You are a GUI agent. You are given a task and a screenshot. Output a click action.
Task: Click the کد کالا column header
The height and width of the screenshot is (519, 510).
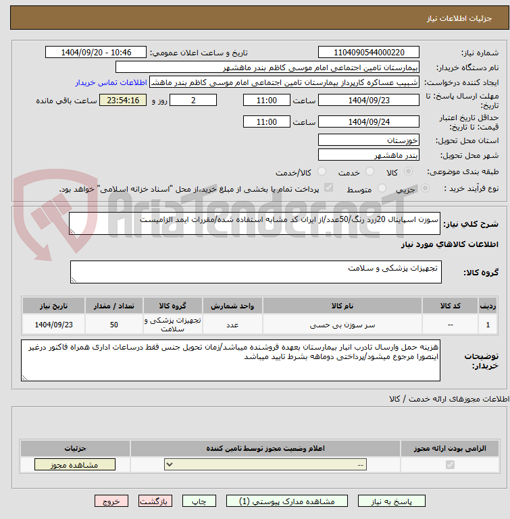450,306
